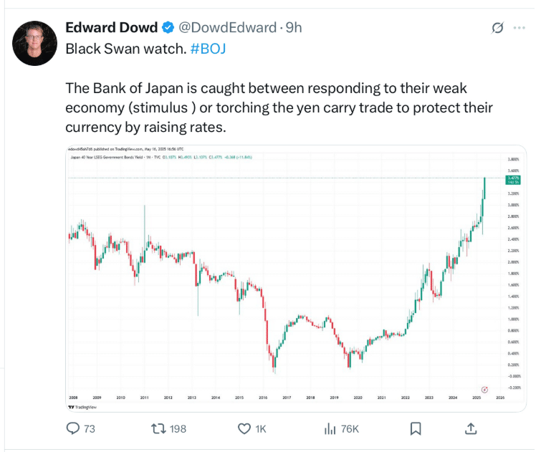The width and height of the screenshot is (546, 452).
Task: Click the 198 reposts count
Action: click(178, 428)
